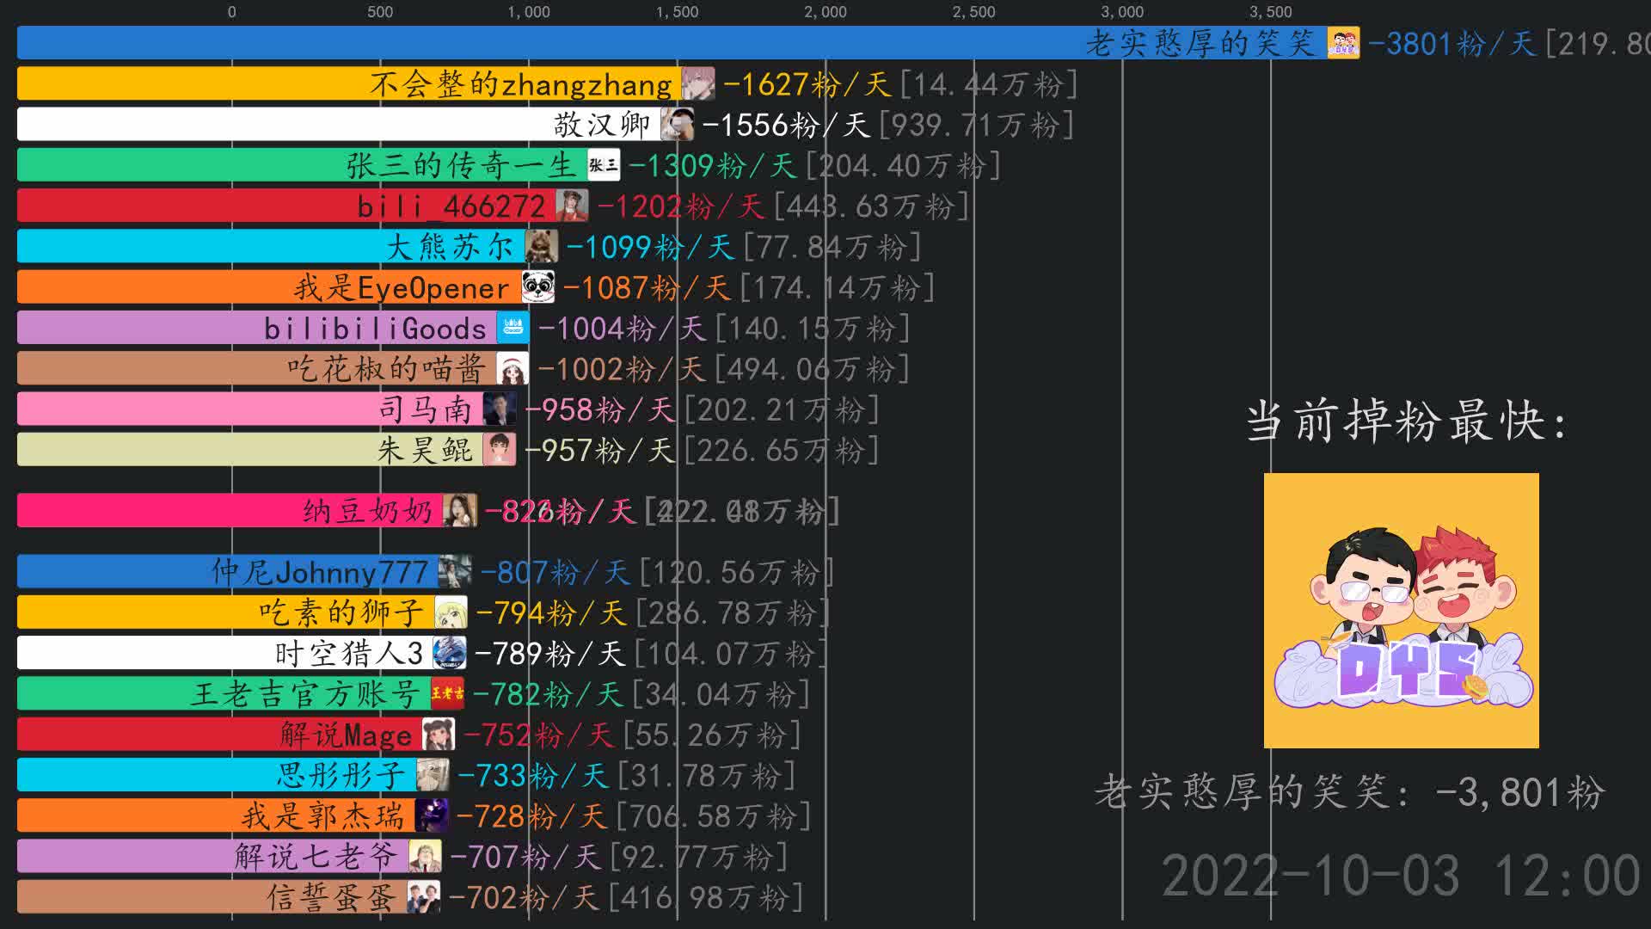
Task: Click the value text -1556粉/天
Action: click(786, 125)
